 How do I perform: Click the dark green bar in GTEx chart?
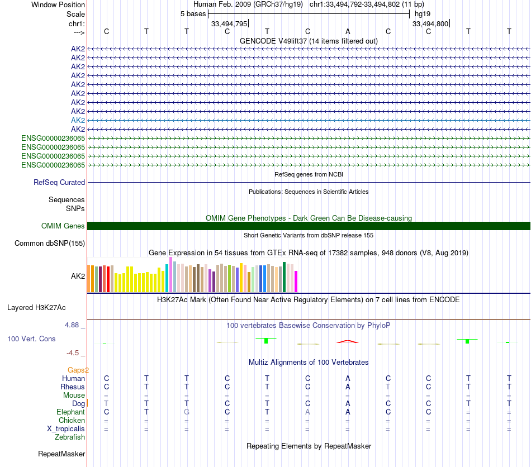tap(284, 277)
